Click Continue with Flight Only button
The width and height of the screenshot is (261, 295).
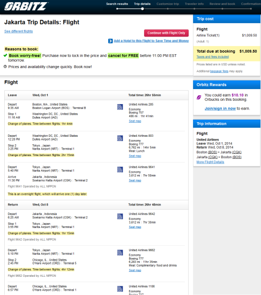166,33
